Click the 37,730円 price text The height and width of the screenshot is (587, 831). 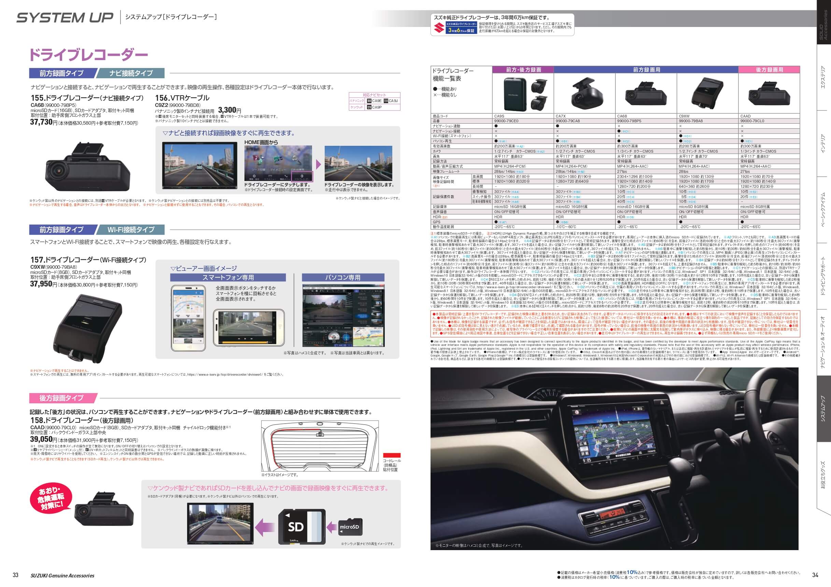click(43, 122)
